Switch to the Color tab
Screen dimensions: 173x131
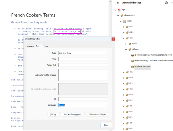click(x=46, y=46)
